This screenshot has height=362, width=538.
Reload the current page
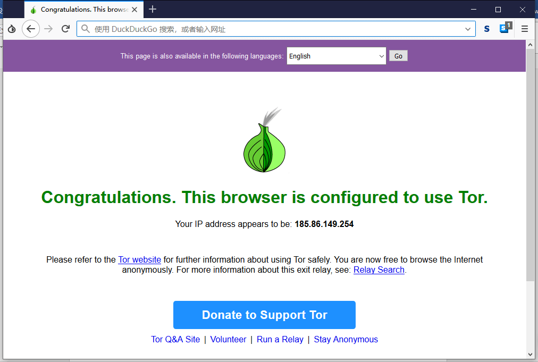pyautogui.click(x=65, y=29)
